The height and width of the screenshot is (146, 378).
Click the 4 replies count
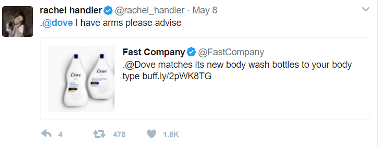60,134
